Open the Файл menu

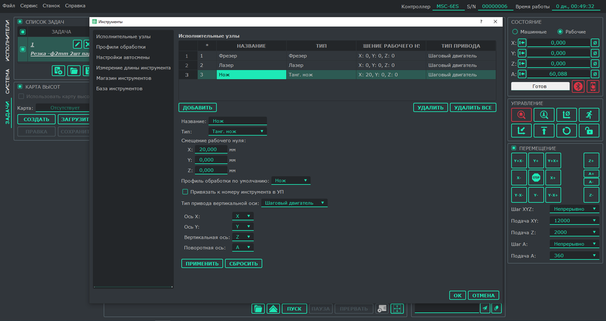8,6
